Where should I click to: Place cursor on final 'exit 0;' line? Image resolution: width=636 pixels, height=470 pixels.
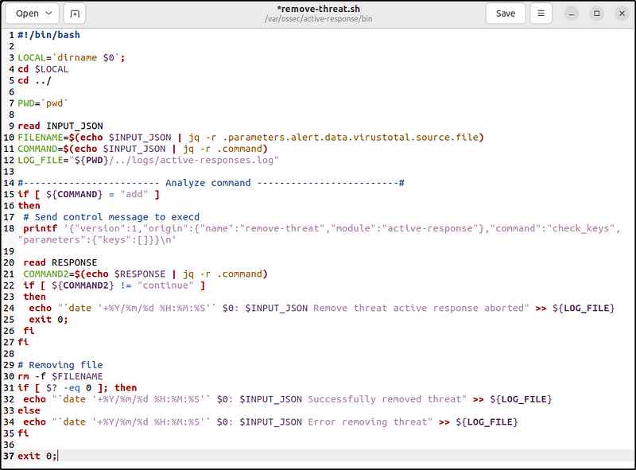(37, 456)
